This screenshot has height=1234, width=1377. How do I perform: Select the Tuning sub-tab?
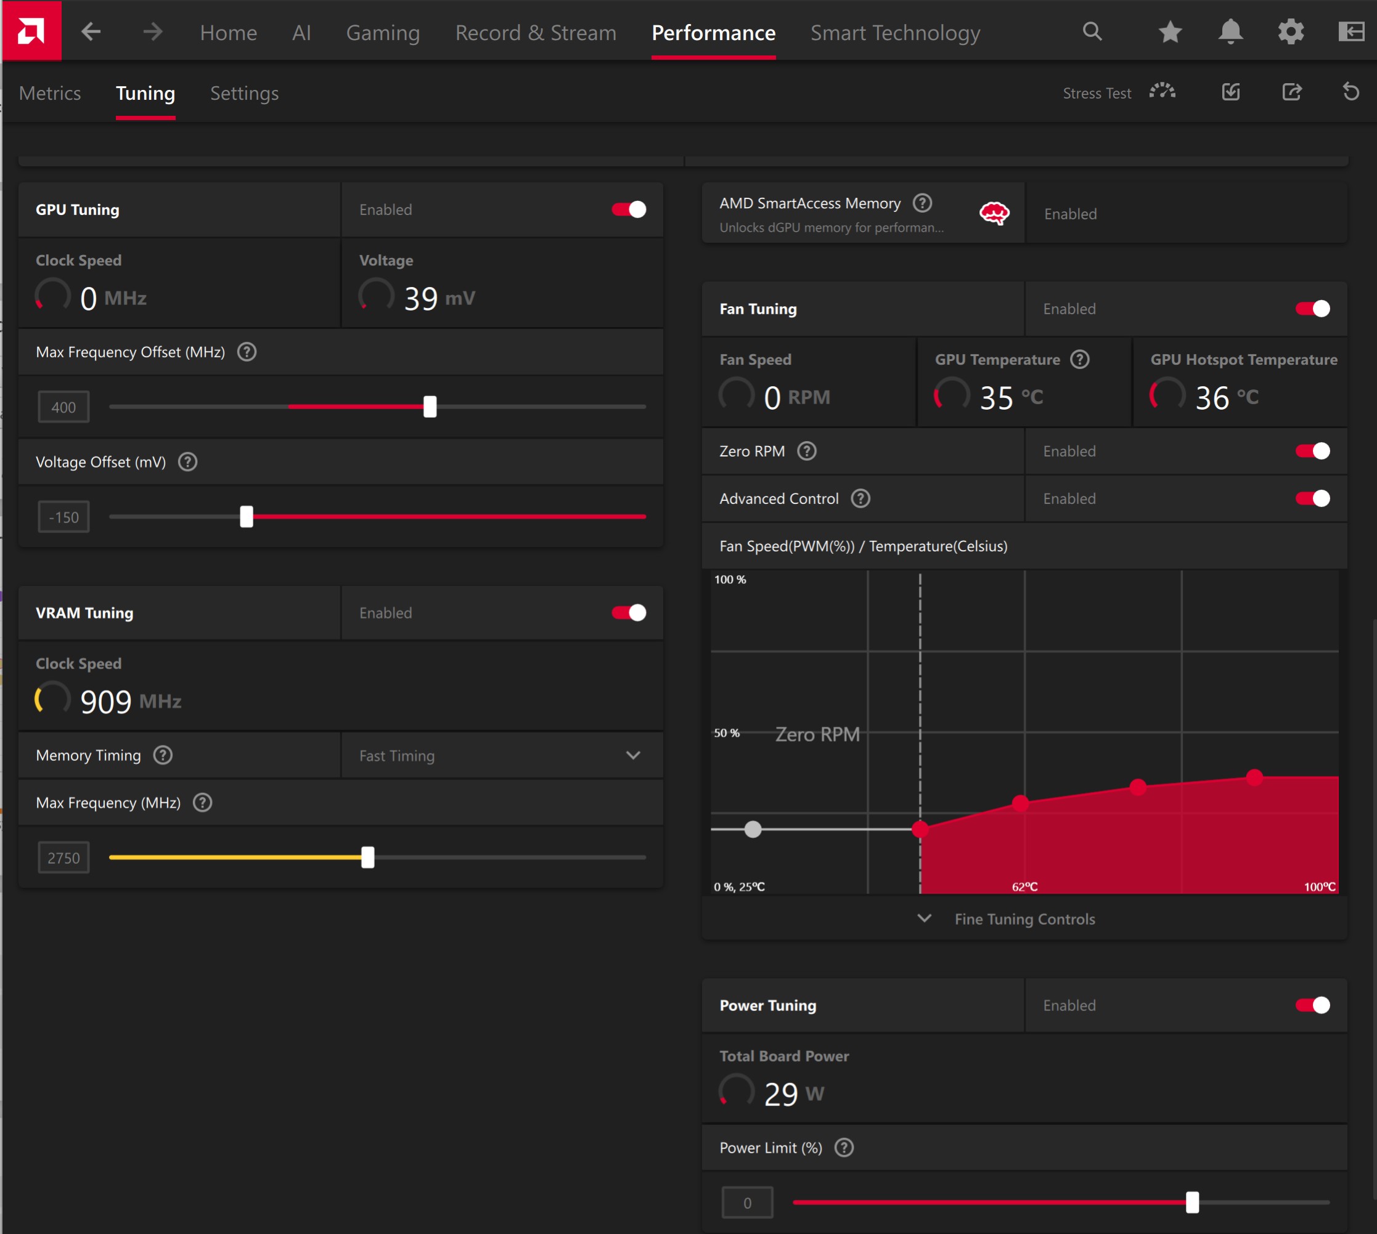pos(145,93)
